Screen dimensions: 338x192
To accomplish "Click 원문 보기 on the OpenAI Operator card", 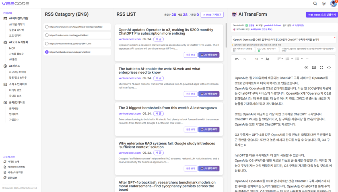I will (191, 55).
